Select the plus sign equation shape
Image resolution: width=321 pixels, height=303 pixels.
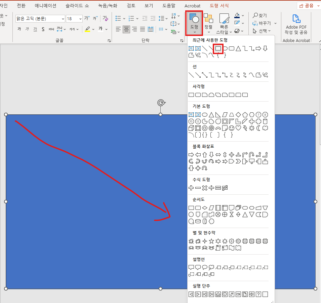coord(191,188)
